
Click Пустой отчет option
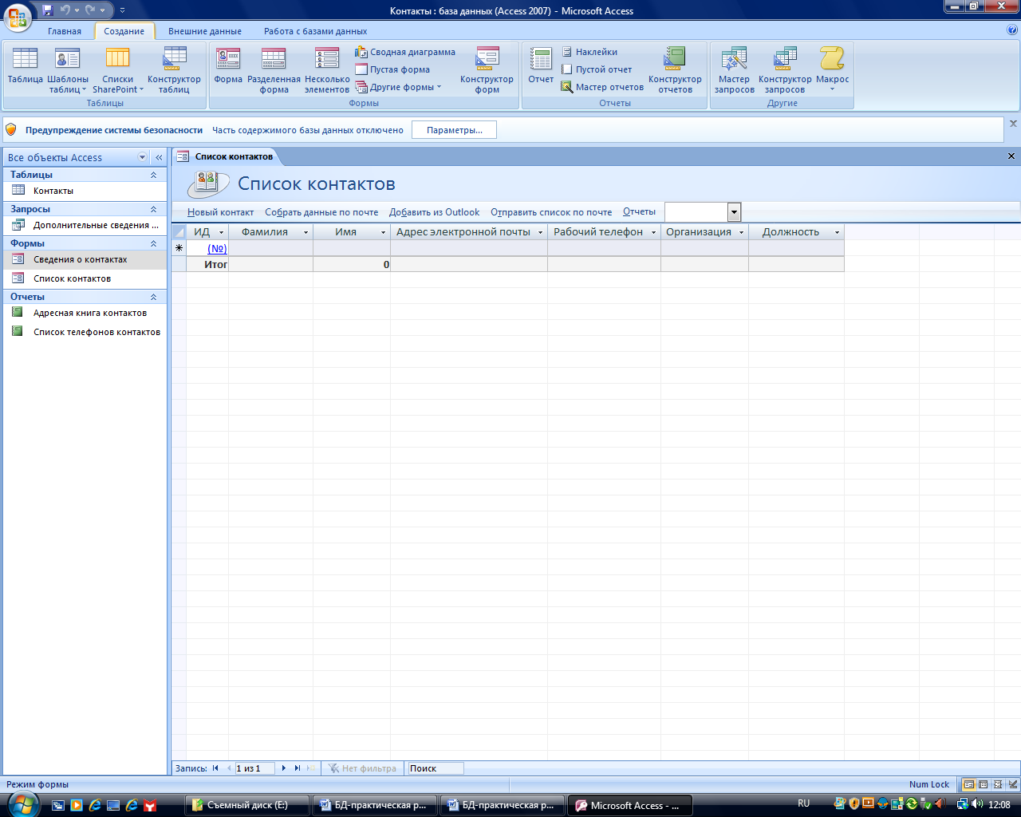click(x=597, y=69)
